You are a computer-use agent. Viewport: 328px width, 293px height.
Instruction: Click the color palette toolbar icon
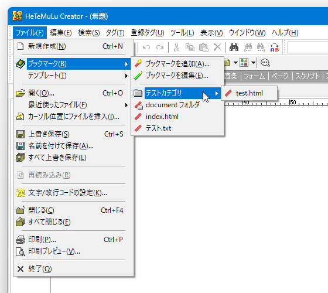[x=244, y=63]
